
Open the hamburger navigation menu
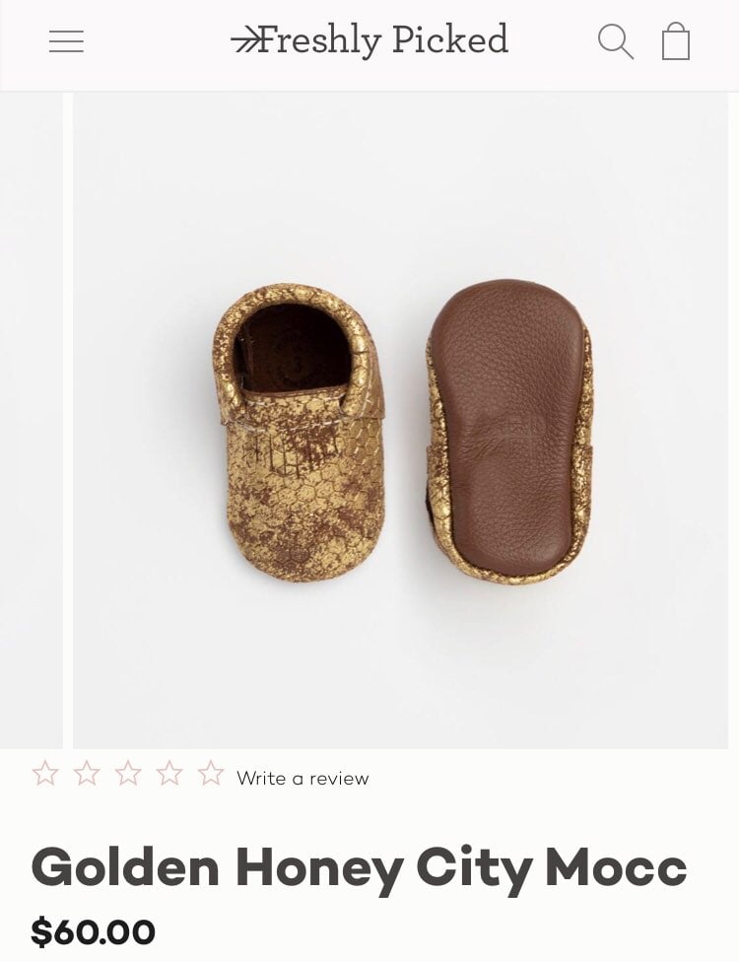coord(66,41)
